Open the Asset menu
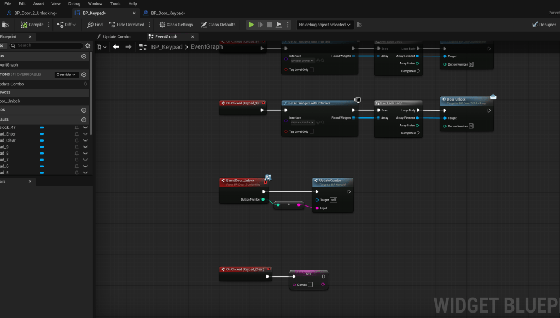560x318 pixels. (38, 4)
